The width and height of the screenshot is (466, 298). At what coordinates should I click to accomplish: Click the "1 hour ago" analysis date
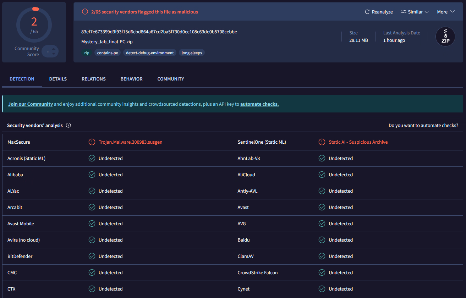[x=394, y=40]
